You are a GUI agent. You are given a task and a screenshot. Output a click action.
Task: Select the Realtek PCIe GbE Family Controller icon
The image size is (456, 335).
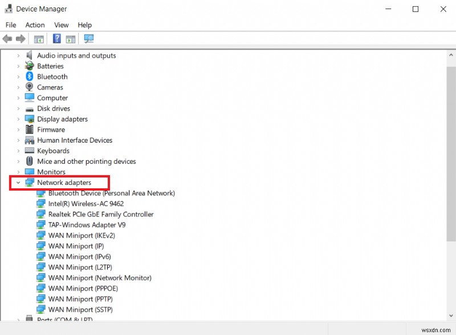coord(41,214)
